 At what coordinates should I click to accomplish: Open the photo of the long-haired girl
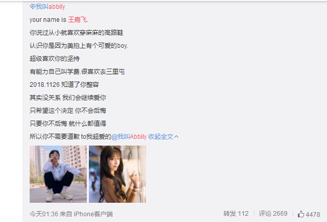[117, 174]
